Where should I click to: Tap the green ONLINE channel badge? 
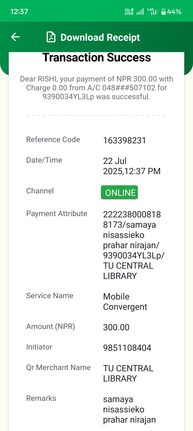[119, 192]
